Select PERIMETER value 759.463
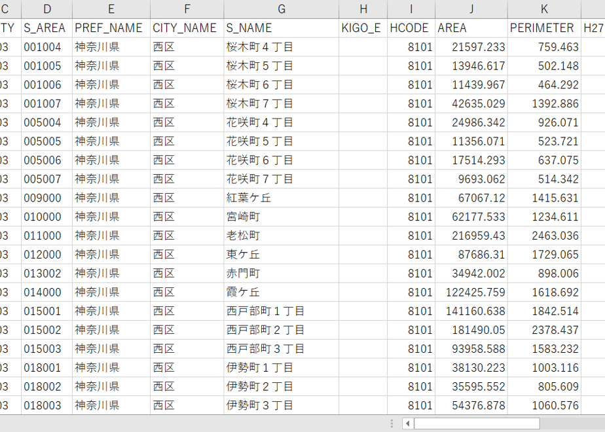Image resolution: width=605 pixels, height=432 pixels. [544, 47]
